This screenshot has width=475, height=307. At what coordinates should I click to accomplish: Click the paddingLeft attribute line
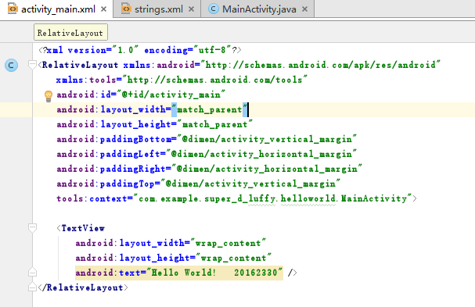(207, 154)
